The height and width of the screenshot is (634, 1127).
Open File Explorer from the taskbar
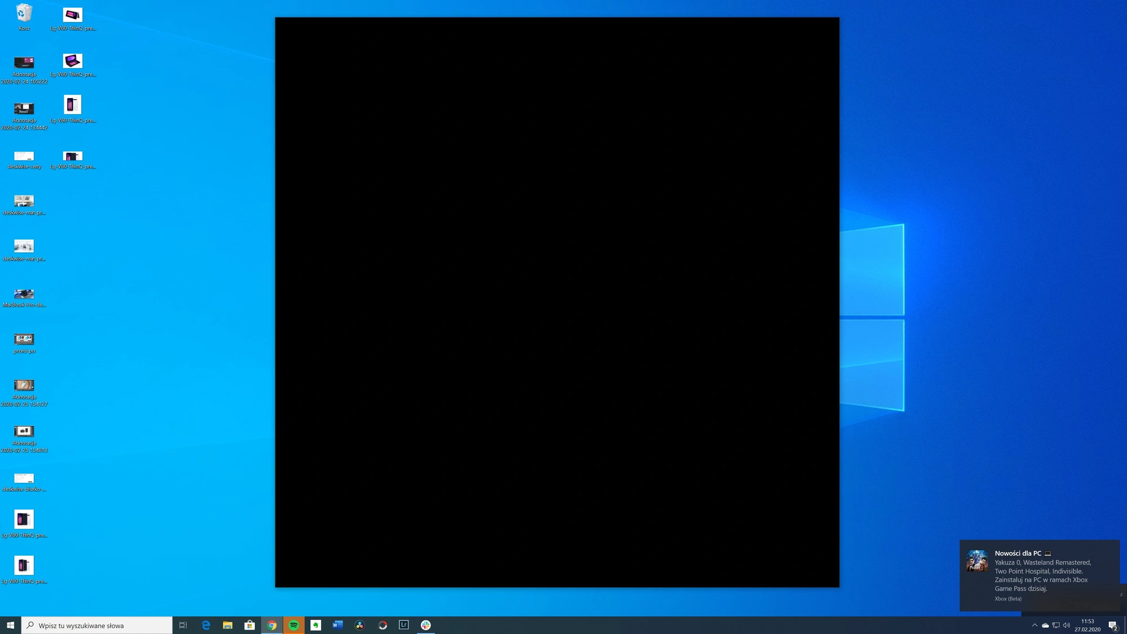click(228, 625)
